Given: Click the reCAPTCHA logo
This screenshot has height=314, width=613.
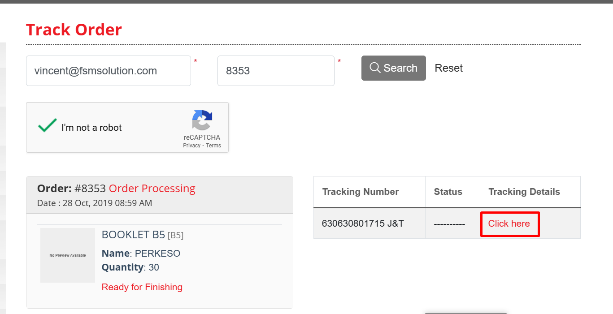Looking at the screenshot, I should point(202,120).
